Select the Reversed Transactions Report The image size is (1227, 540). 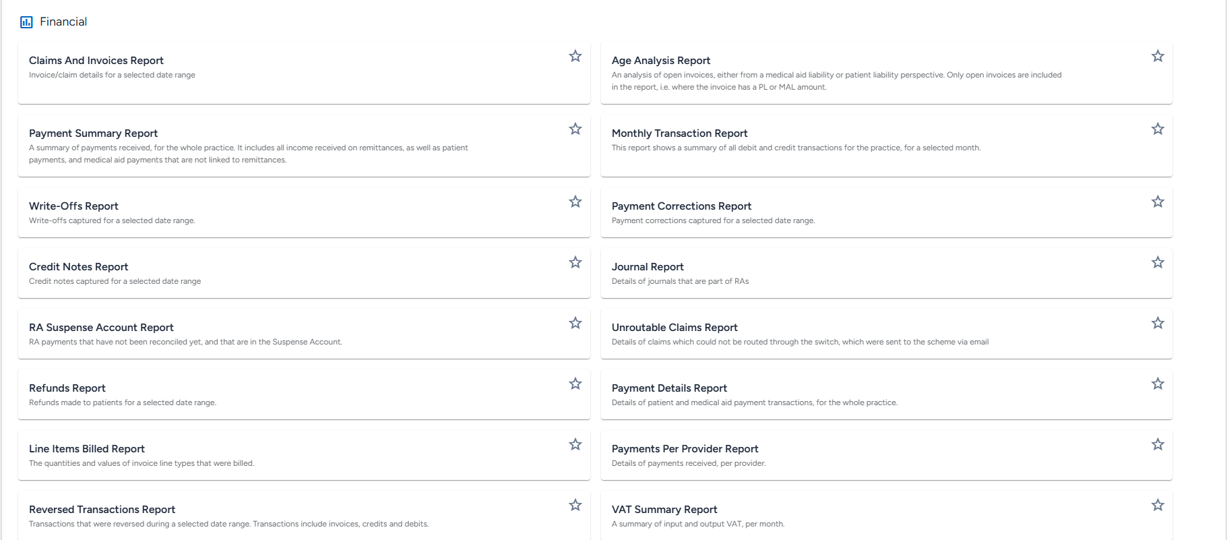(304, 516)
